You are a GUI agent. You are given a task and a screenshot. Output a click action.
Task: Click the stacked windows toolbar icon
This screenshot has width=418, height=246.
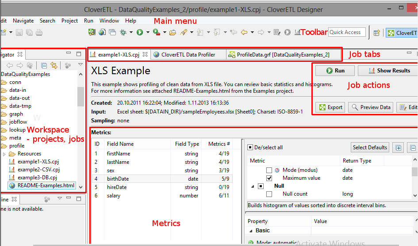coord(112,32)
